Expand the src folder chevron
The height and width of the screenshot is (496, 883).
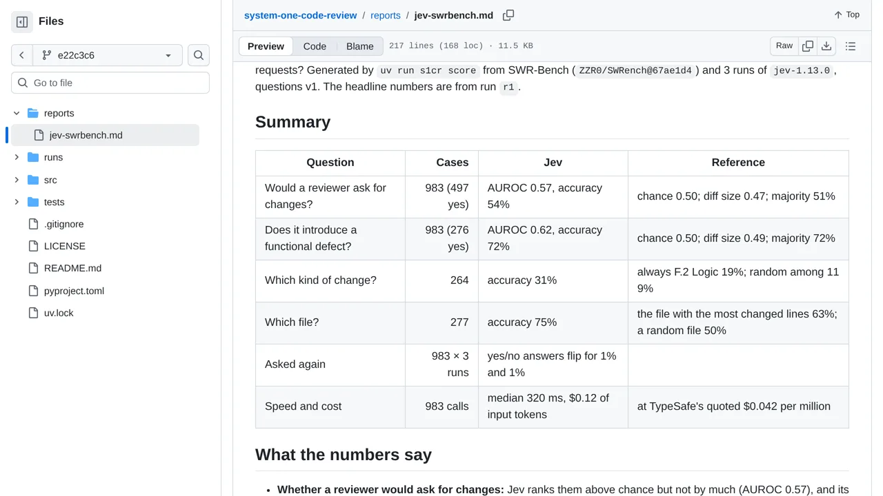(17, 180)
